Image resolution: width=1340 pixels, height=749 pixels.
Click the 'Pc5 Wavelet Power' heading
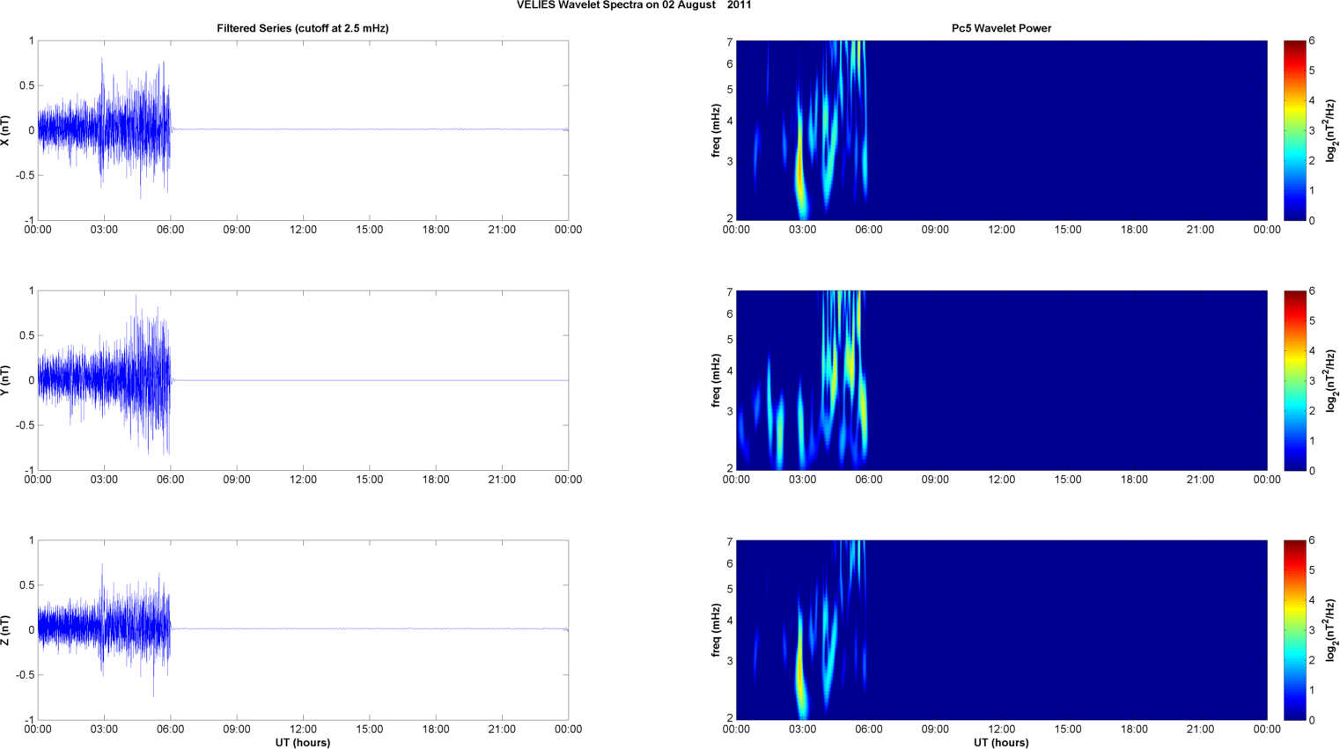1001,28
